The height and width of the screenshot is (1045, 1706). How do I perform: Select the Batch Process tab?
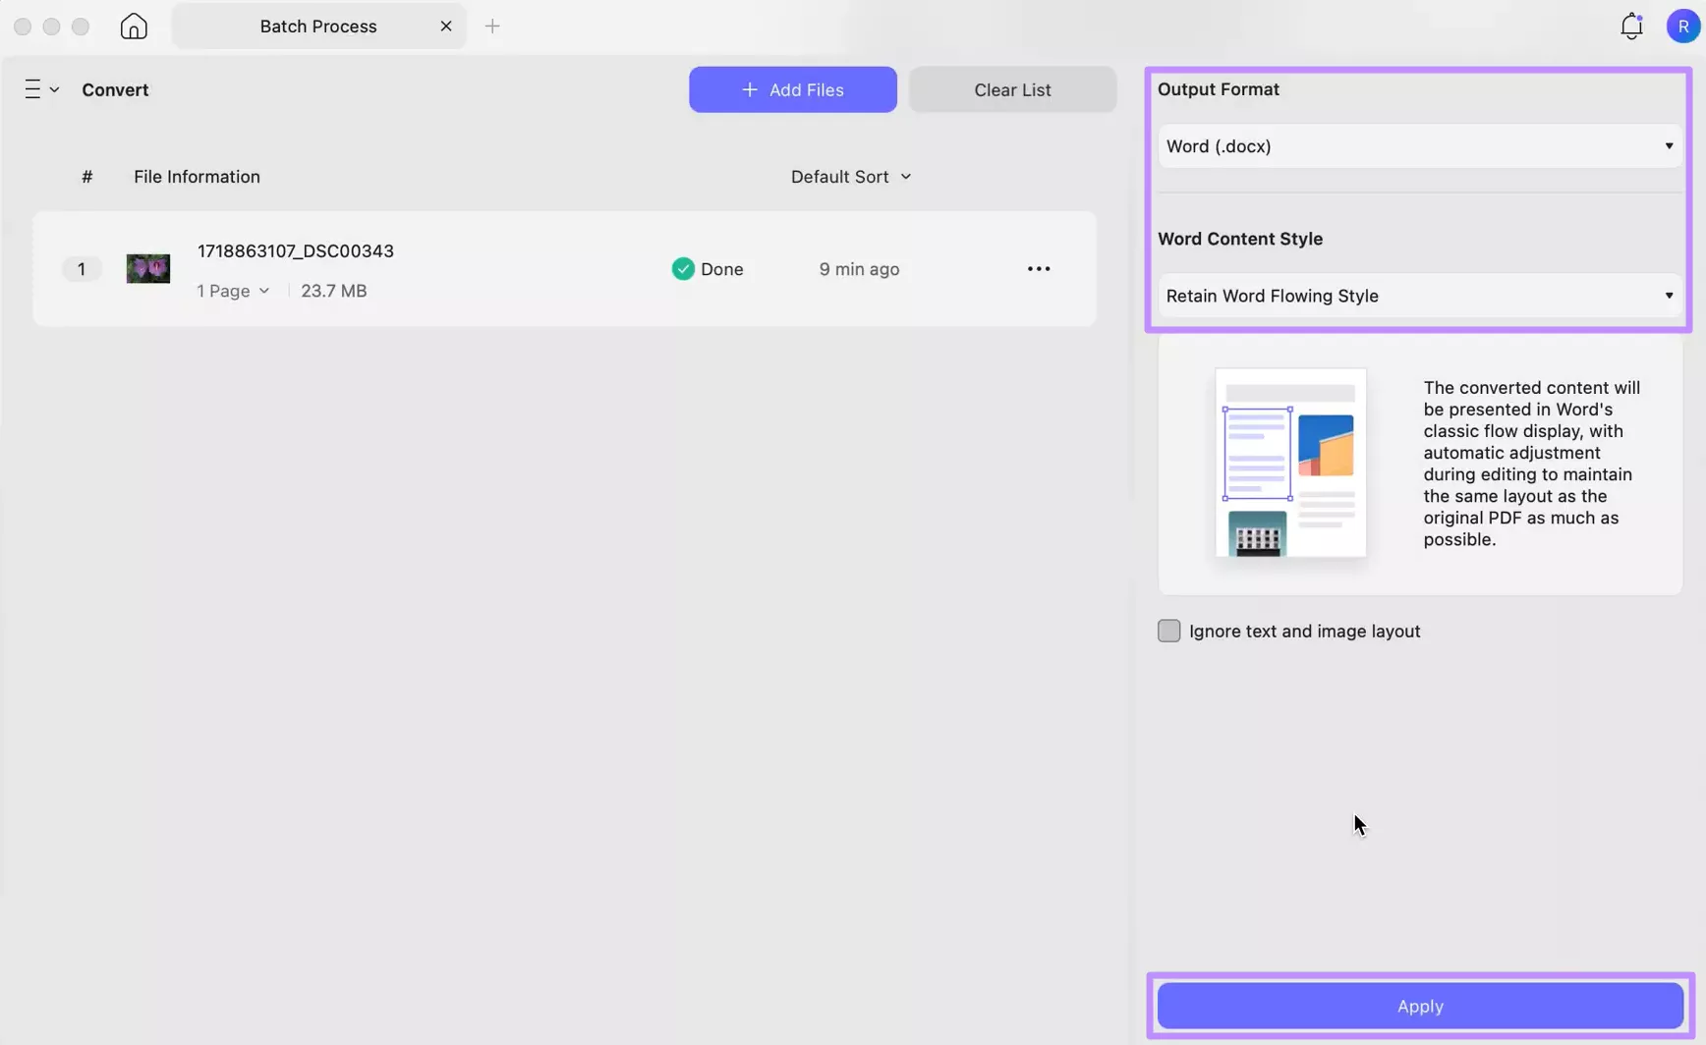point(317,27)
